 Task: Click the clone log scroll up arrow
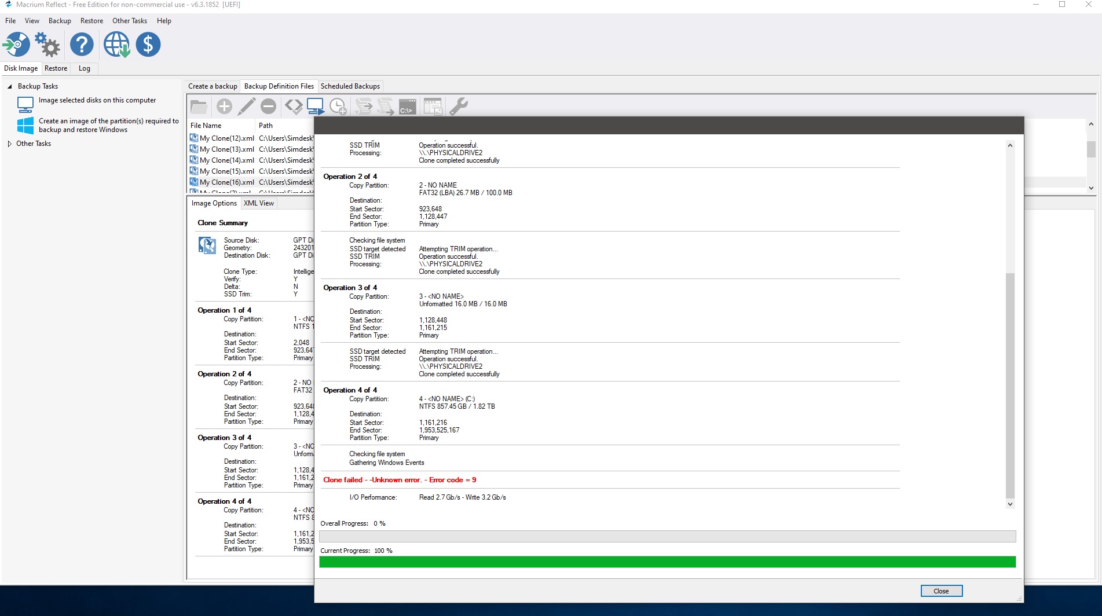point(1010,145)
